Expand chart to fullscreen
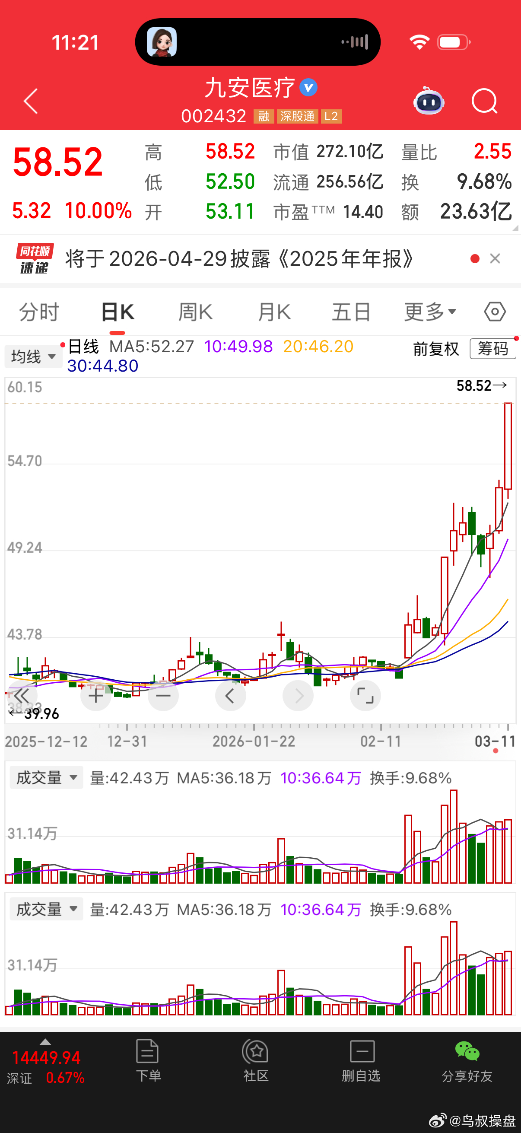The width and height of the screenshot is (521, 1133). pos(365,695)
